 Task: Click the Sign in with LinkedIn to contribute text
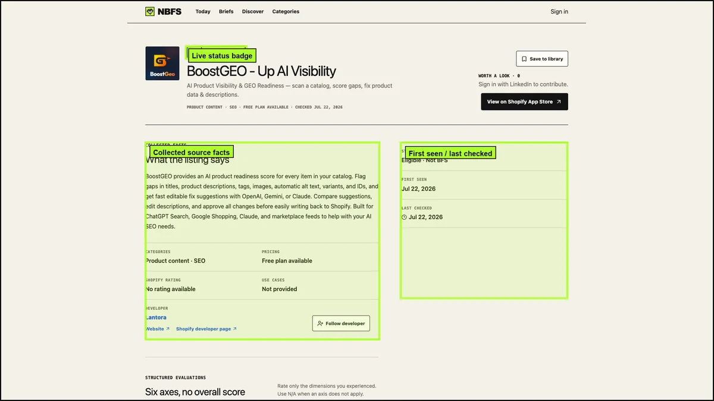[x=523, y=84]
